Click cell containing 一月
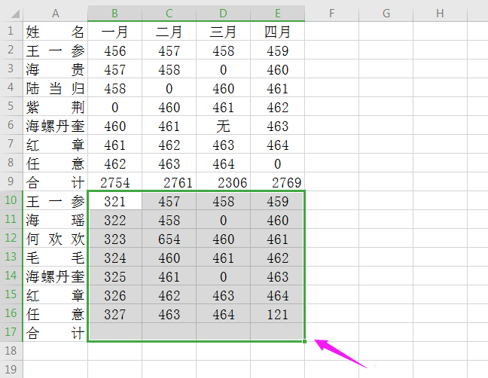This screenshot has width=488, height=378. (114, 31)
